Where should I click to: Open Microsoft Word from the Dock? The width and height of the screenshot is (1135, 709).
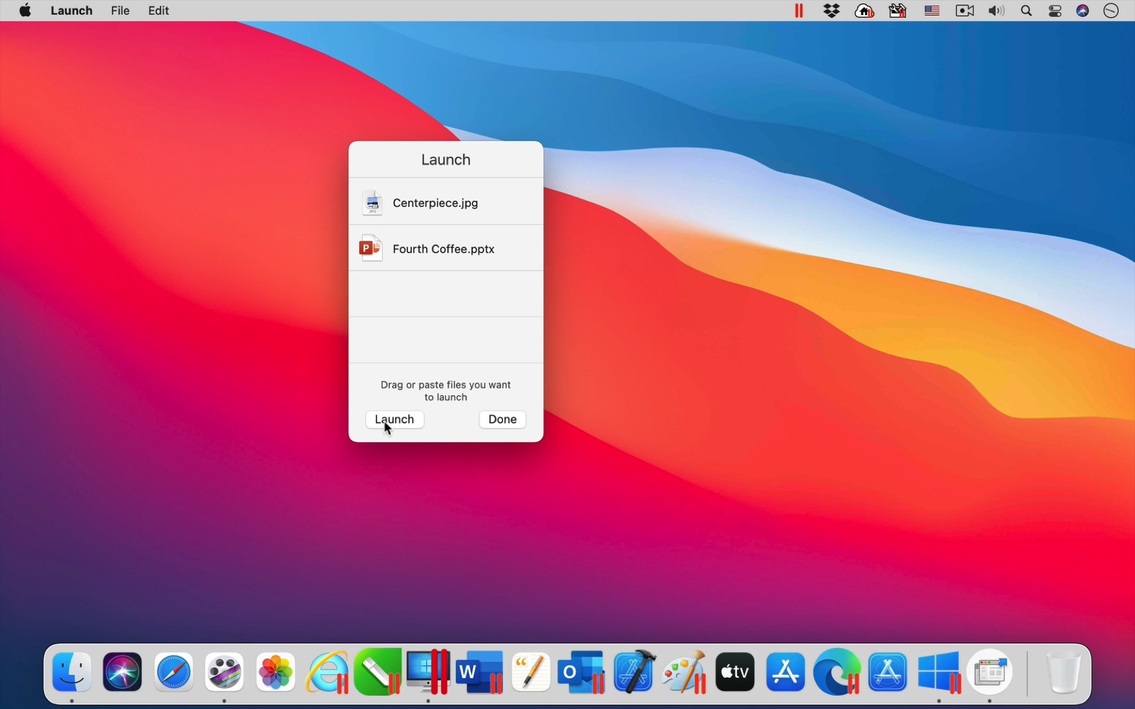pyautogui.click(x=478, y=671)
